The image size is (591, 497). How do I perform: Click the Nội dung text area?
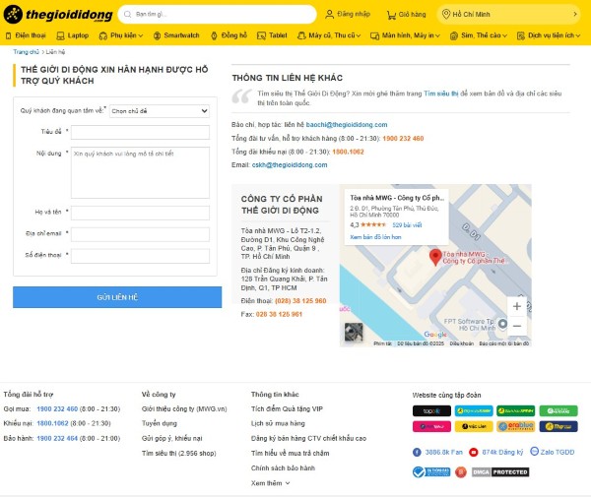click(140, 172)
